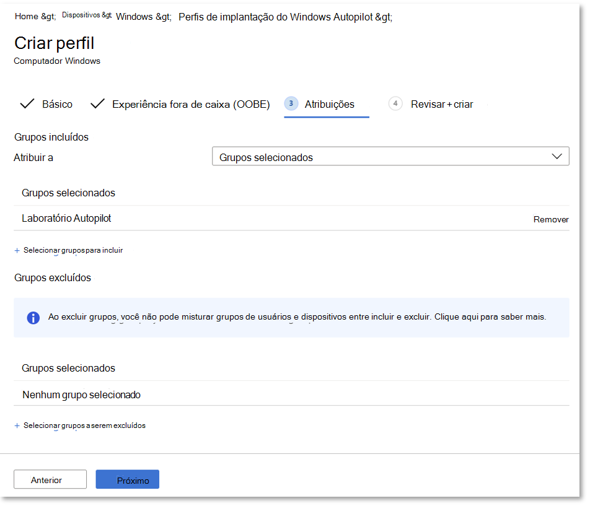The image size is (590, 506).
Task: Click the Atribuir a label
Action: tap(33, 157)
